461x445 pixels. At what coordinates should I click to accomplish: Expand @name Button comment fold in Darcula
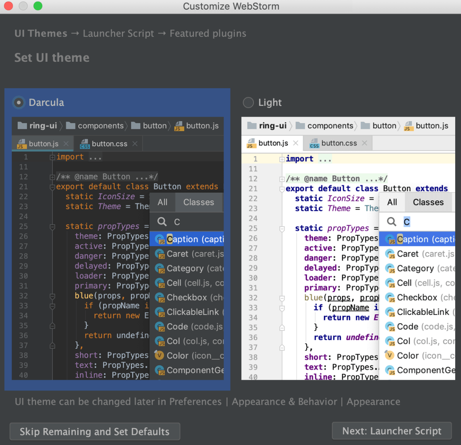point(52,177)
